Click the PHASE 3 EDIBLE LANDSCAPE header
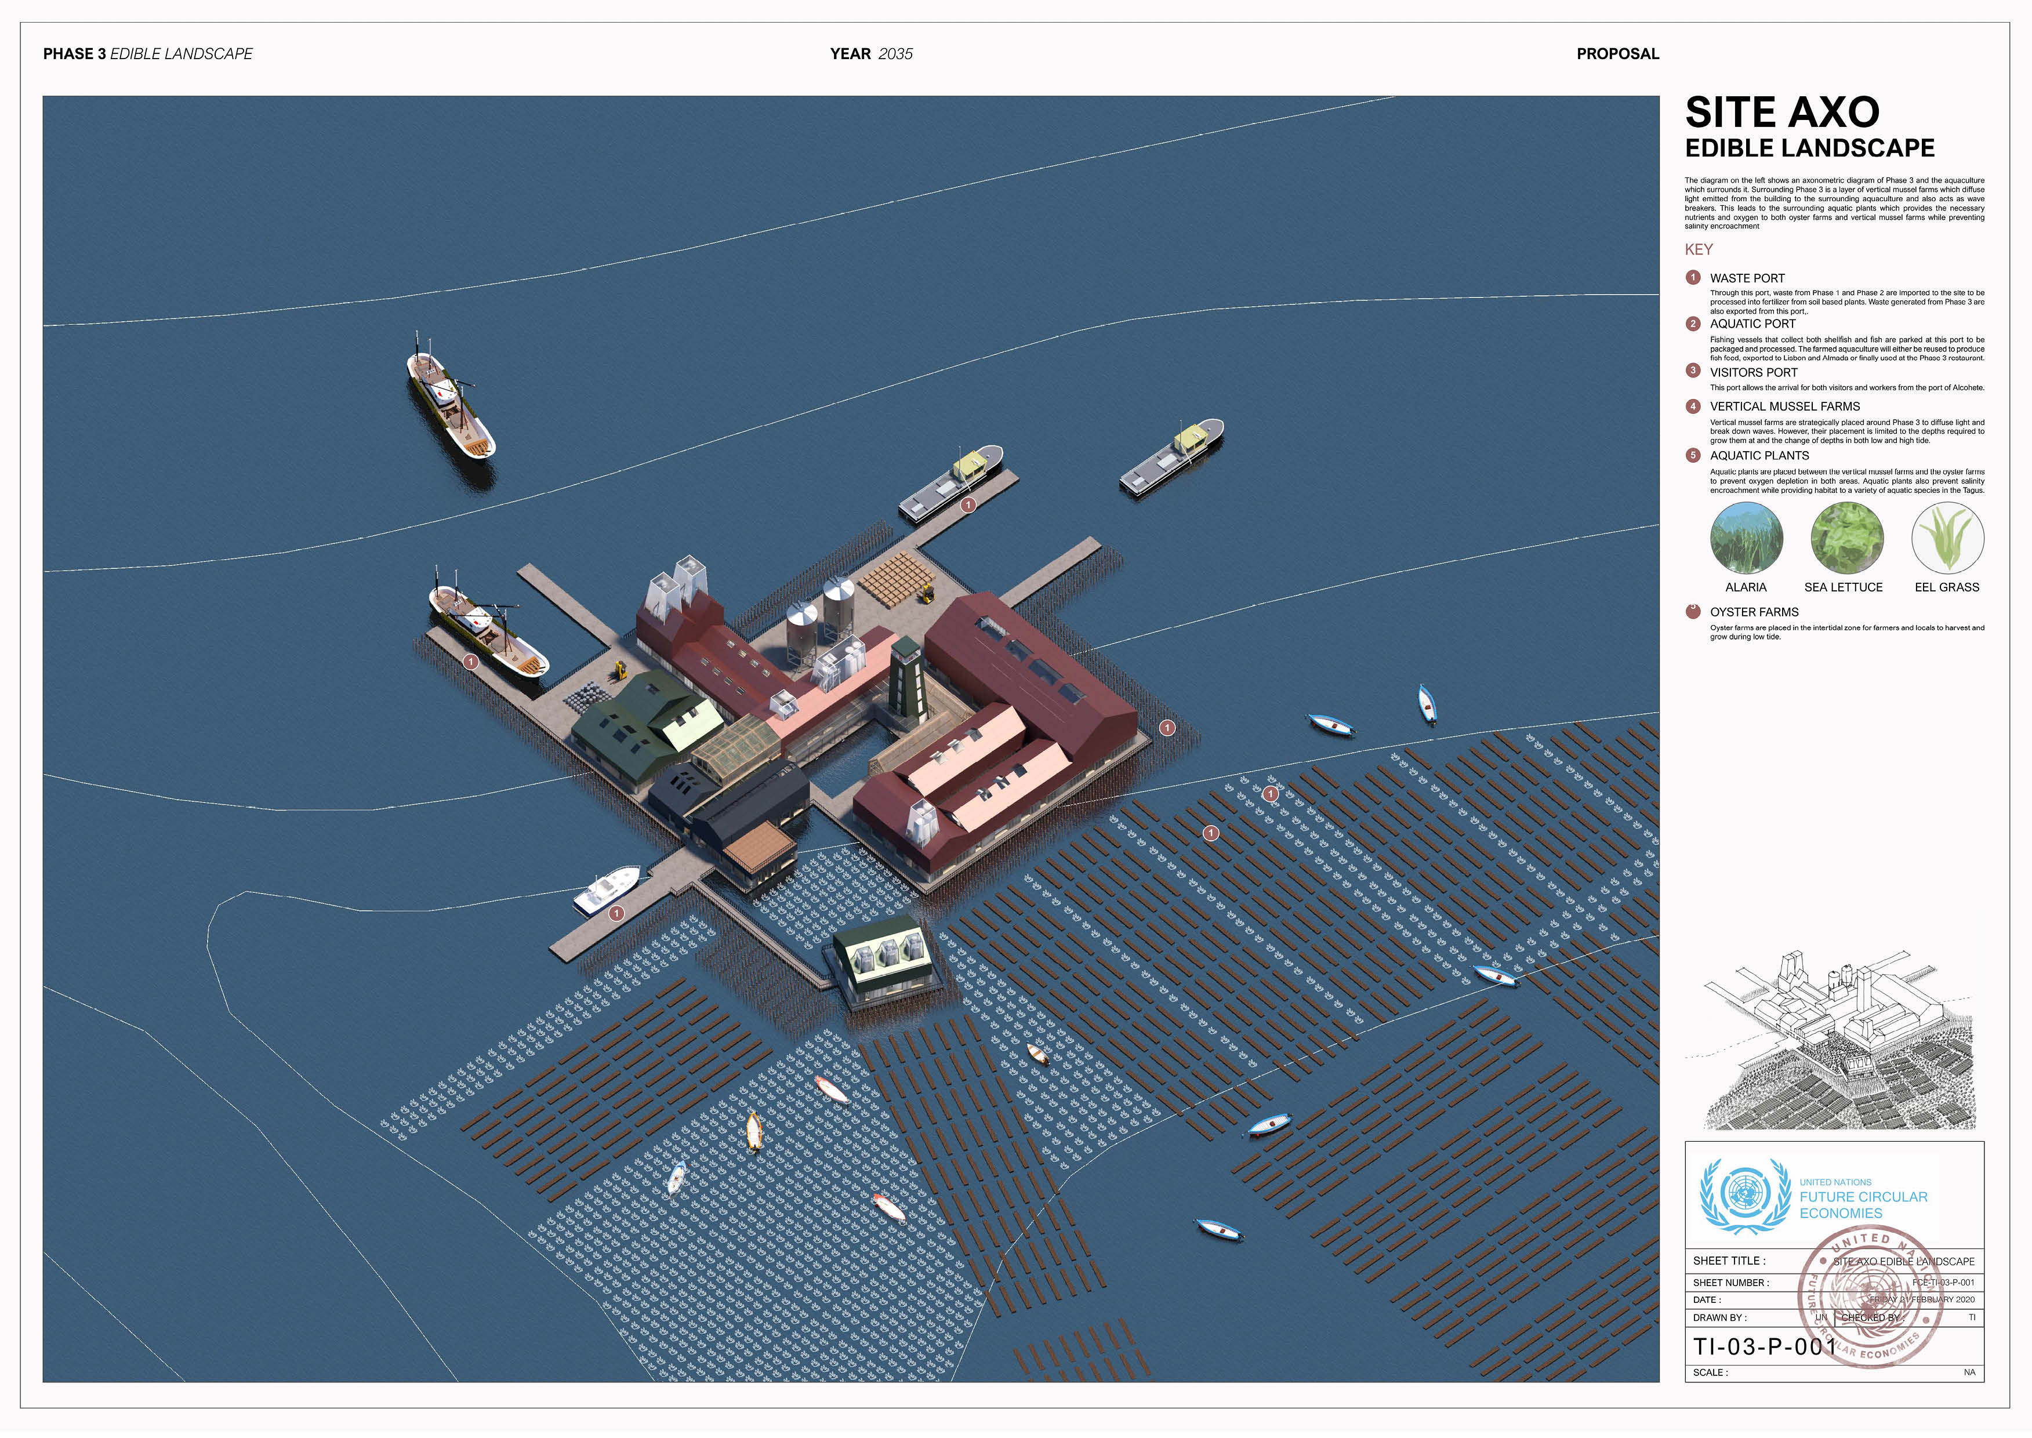 148,54
